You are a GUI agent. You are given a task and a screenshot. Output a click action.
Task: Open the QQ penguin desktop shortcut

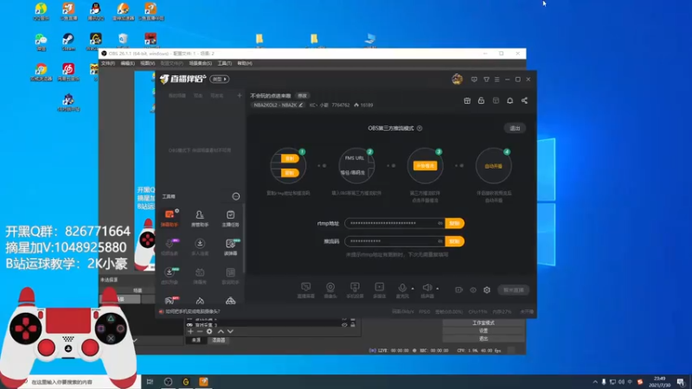95,11
